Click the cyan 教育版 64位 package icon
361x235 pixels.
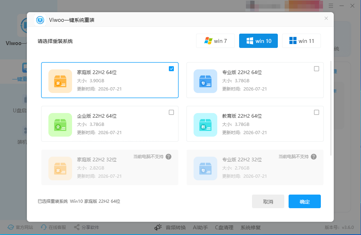[x=205, y=125]
